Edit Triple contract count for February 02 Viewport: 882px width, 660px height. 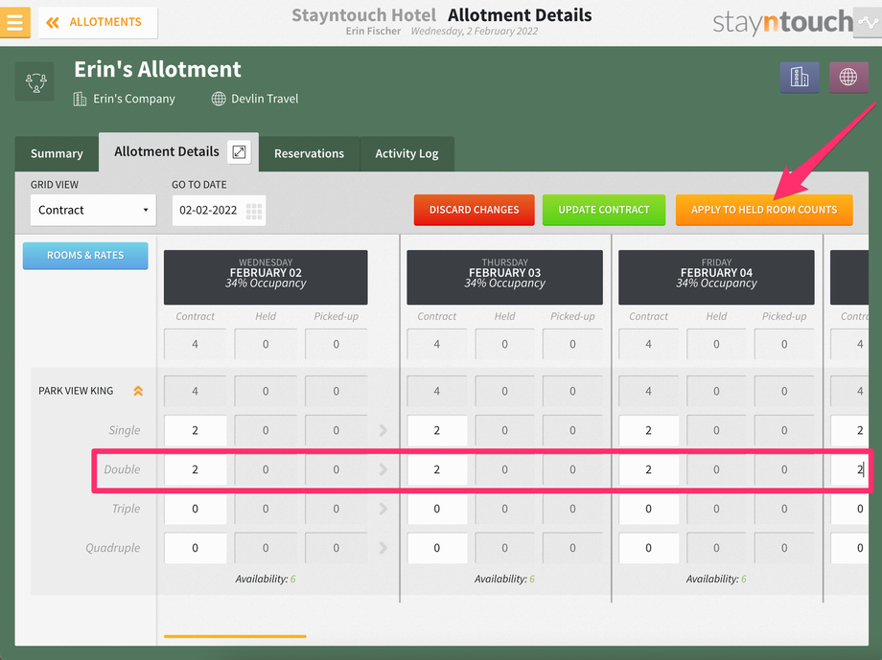tap(196, 509)
